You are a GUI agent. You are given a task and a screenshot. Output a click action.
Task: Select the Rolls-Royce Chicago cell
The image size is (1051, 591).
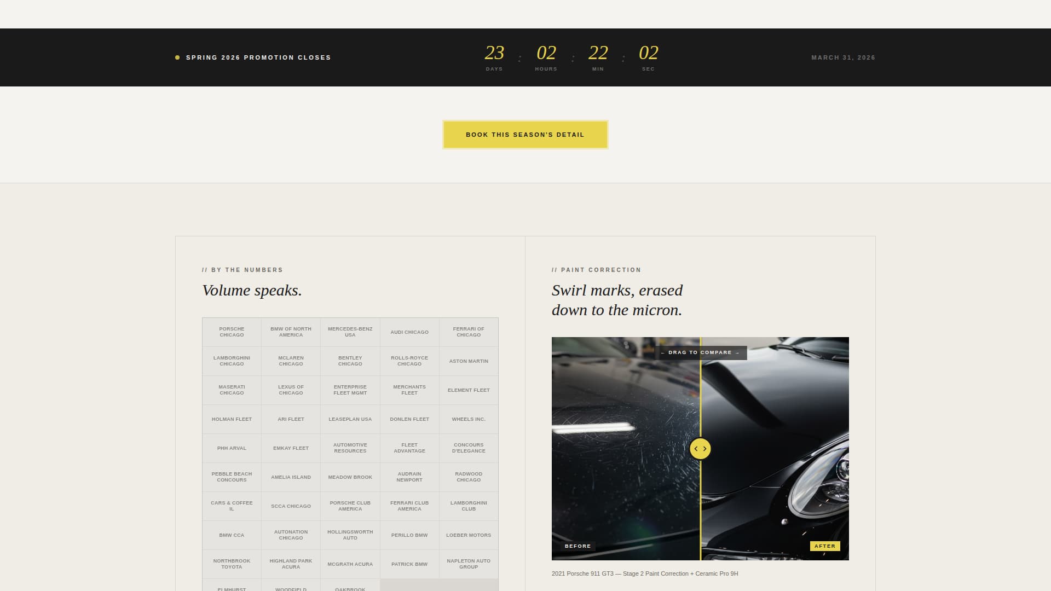[409, 361]
